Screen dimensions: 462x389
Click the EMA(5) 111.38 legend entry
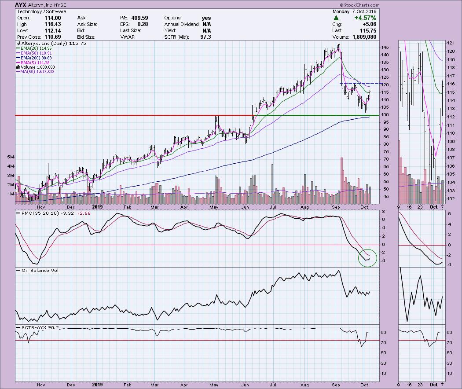tap(33, 63)
